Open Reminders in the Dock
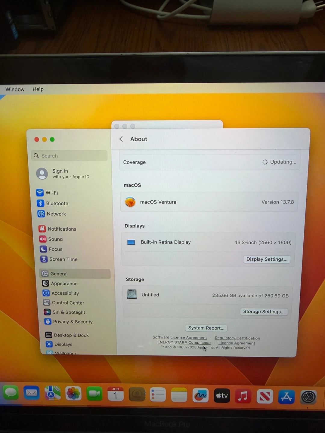 [x=158, y=395]
